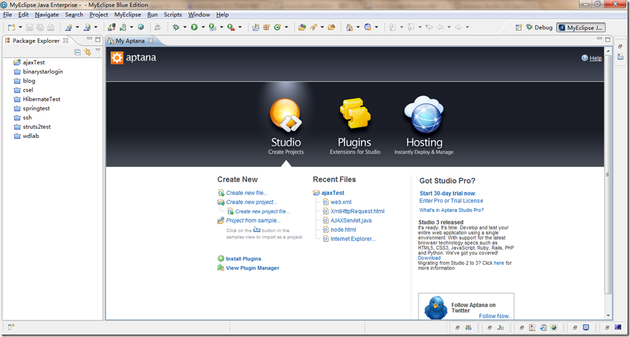
Task: Click the Save toolbar icon
Action: coord(30,28)
